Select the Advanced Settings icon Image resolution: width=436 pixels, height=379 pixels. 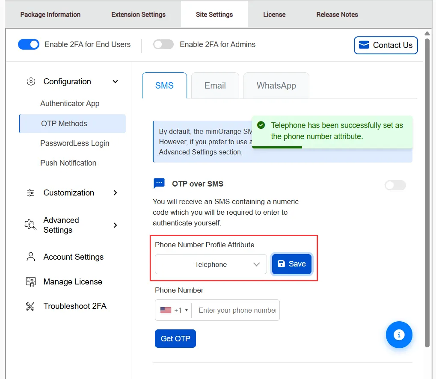(30, 225)
